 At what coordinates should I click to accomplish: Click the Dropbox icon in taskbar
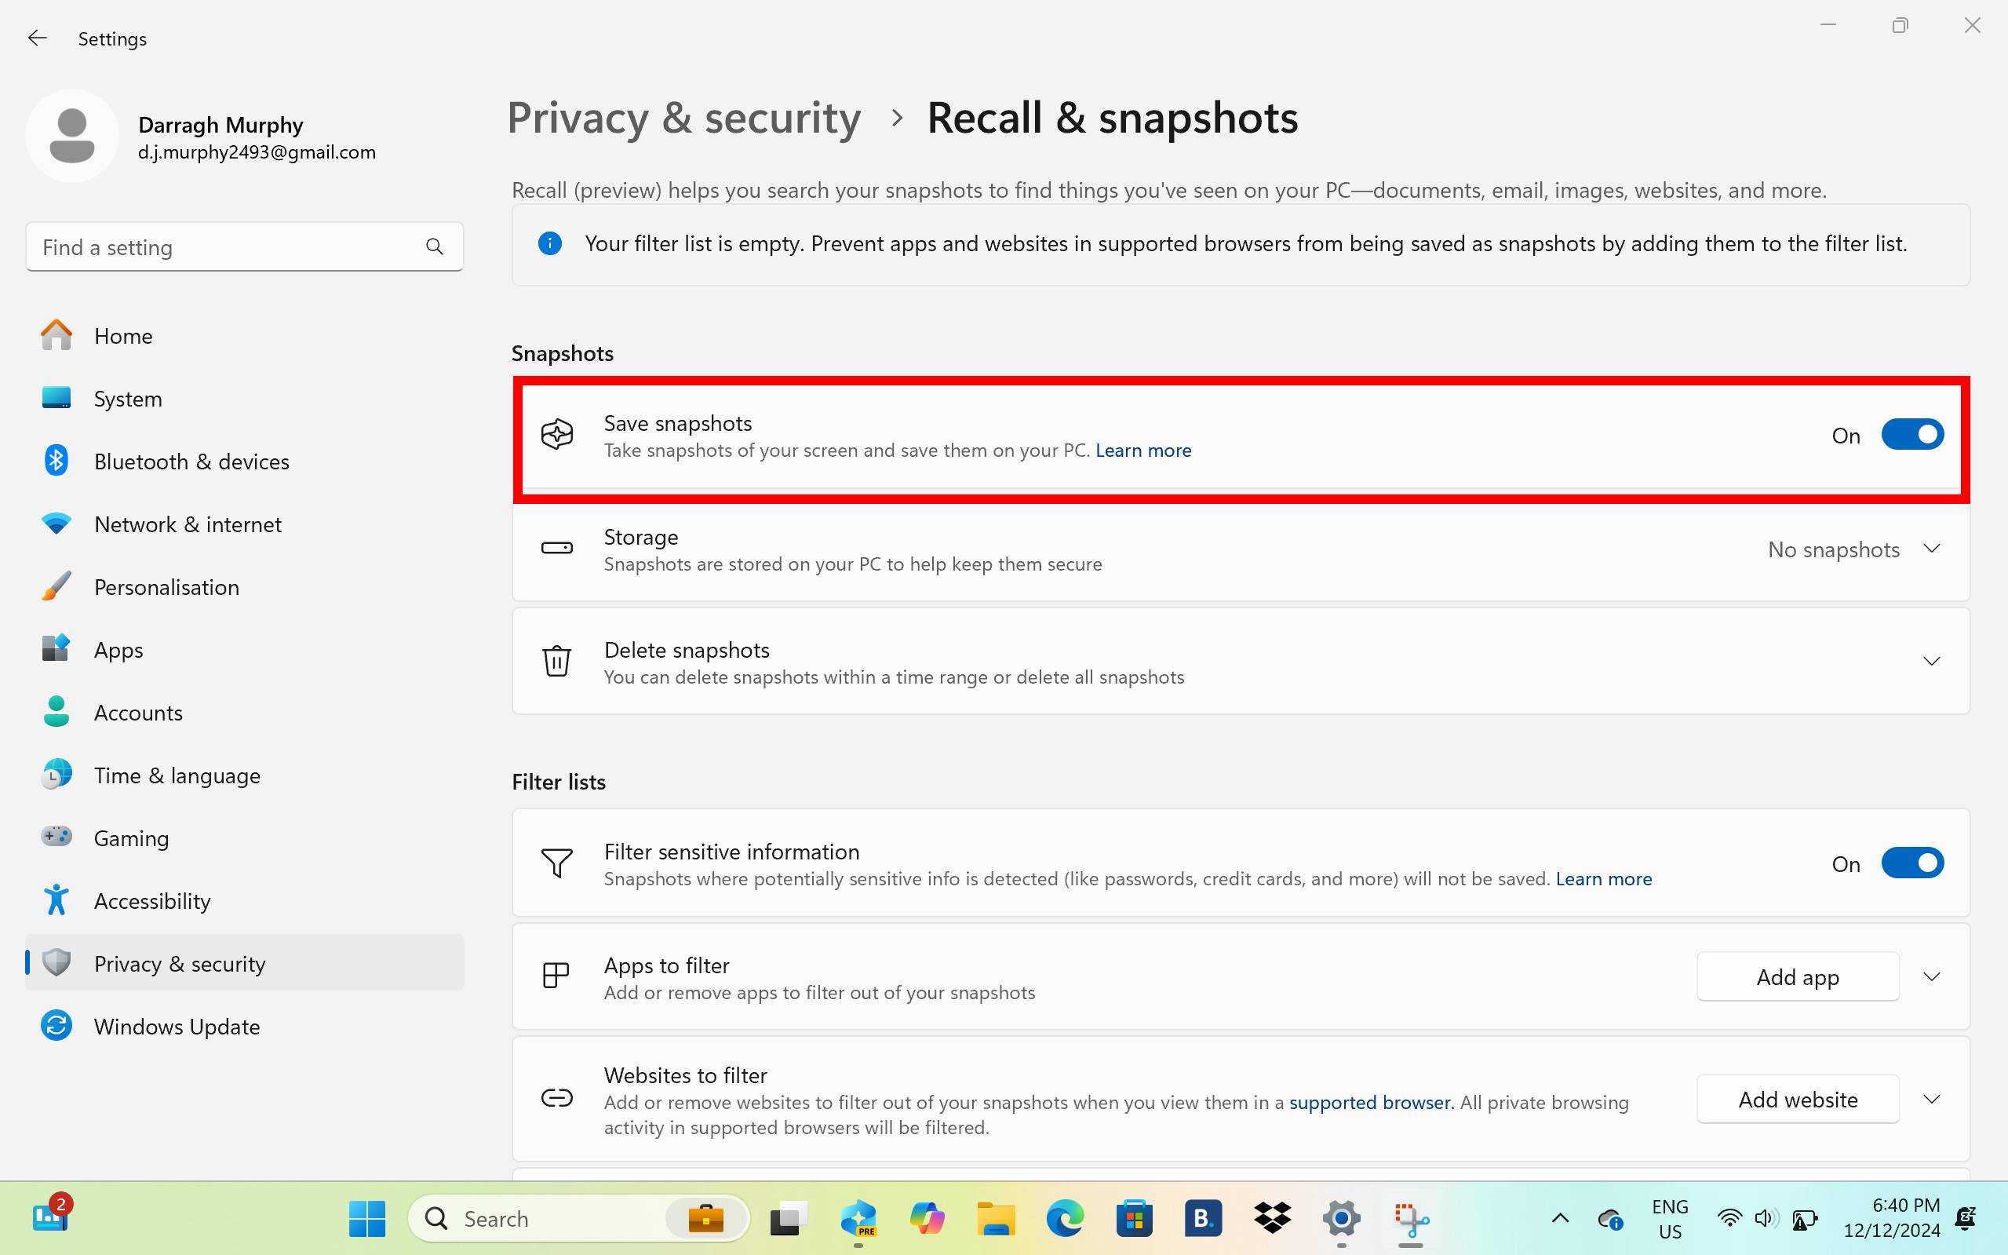point(1272,1217)
